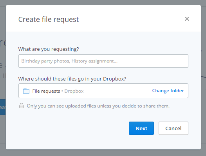
Task: Click the dimmed overlay below the dialog
Action: coord(103,153)
